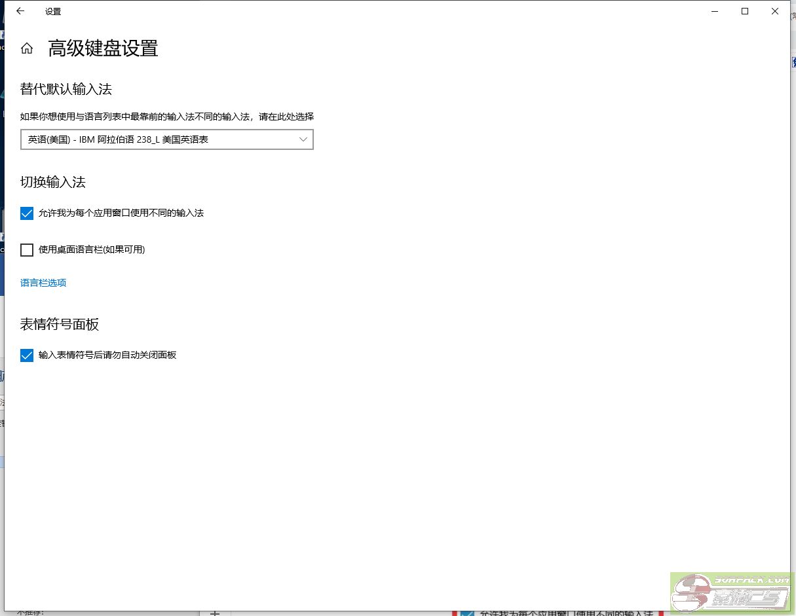This screenshot has width=796, height=616.
Task: Open the 语言栏选项 link
Action: [43, 283]
